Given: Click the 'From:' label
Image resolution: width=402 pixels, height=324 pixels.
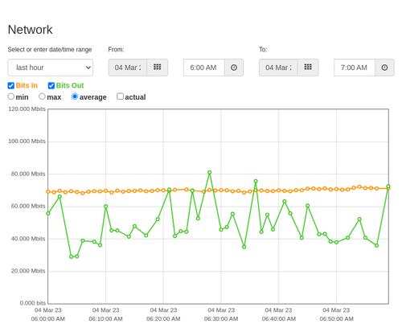Looking at the screenshot, I should point(116,50).
